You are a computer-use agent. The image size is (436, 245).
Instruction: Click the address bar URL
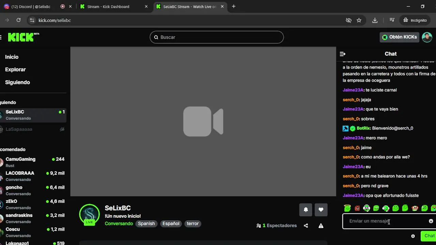click(x=54, y=20)
